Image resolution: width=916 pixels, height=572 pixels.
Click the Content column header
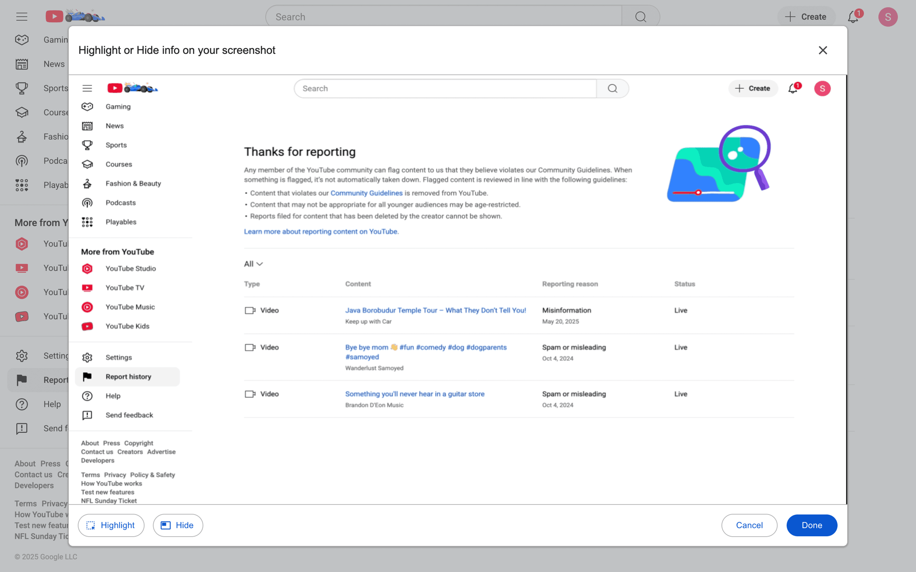pyautogui.click(x=358, y=284)
